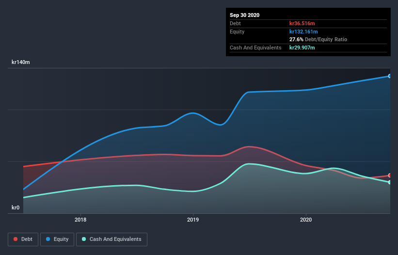Toggle the Equity series legend button
The height and width of the screenshot is (255, 398).
(57, 239)
